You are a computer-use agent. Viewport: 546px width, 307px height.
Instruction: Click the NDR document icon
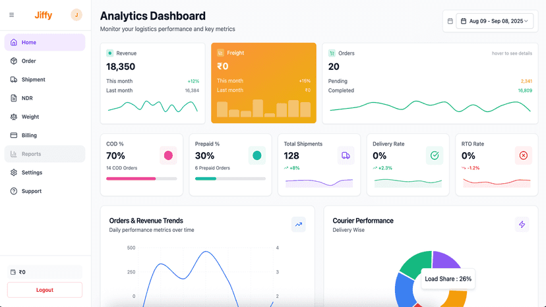pos(14,98)
